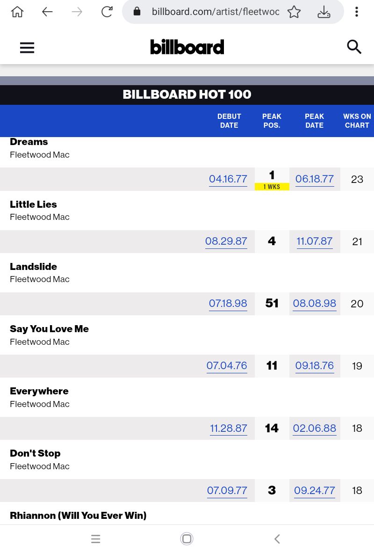374x553 pixels.
Task: Open Dreams debut date 04.16.77
Action: [228, 179]
